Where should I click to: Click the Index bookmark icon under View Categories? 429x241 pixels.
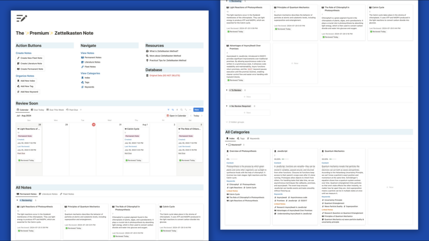click(82, 77)
